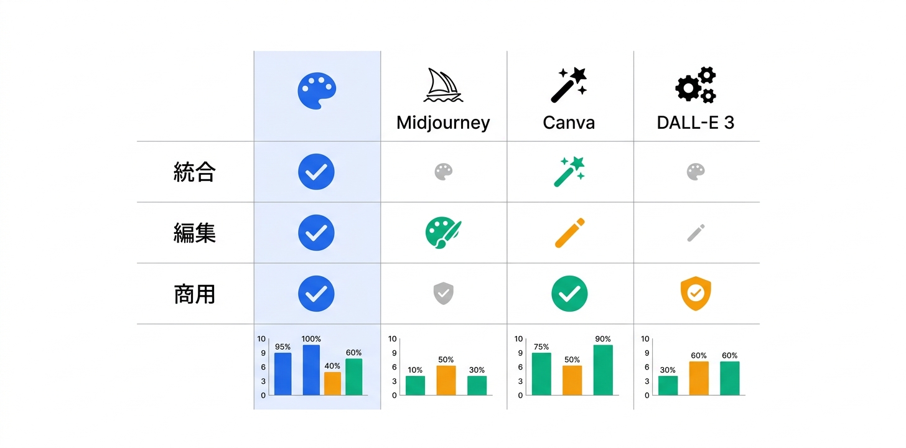Click the Midjourney sailboat icon
The image size is (906, 448).
(x=443, y=85)
